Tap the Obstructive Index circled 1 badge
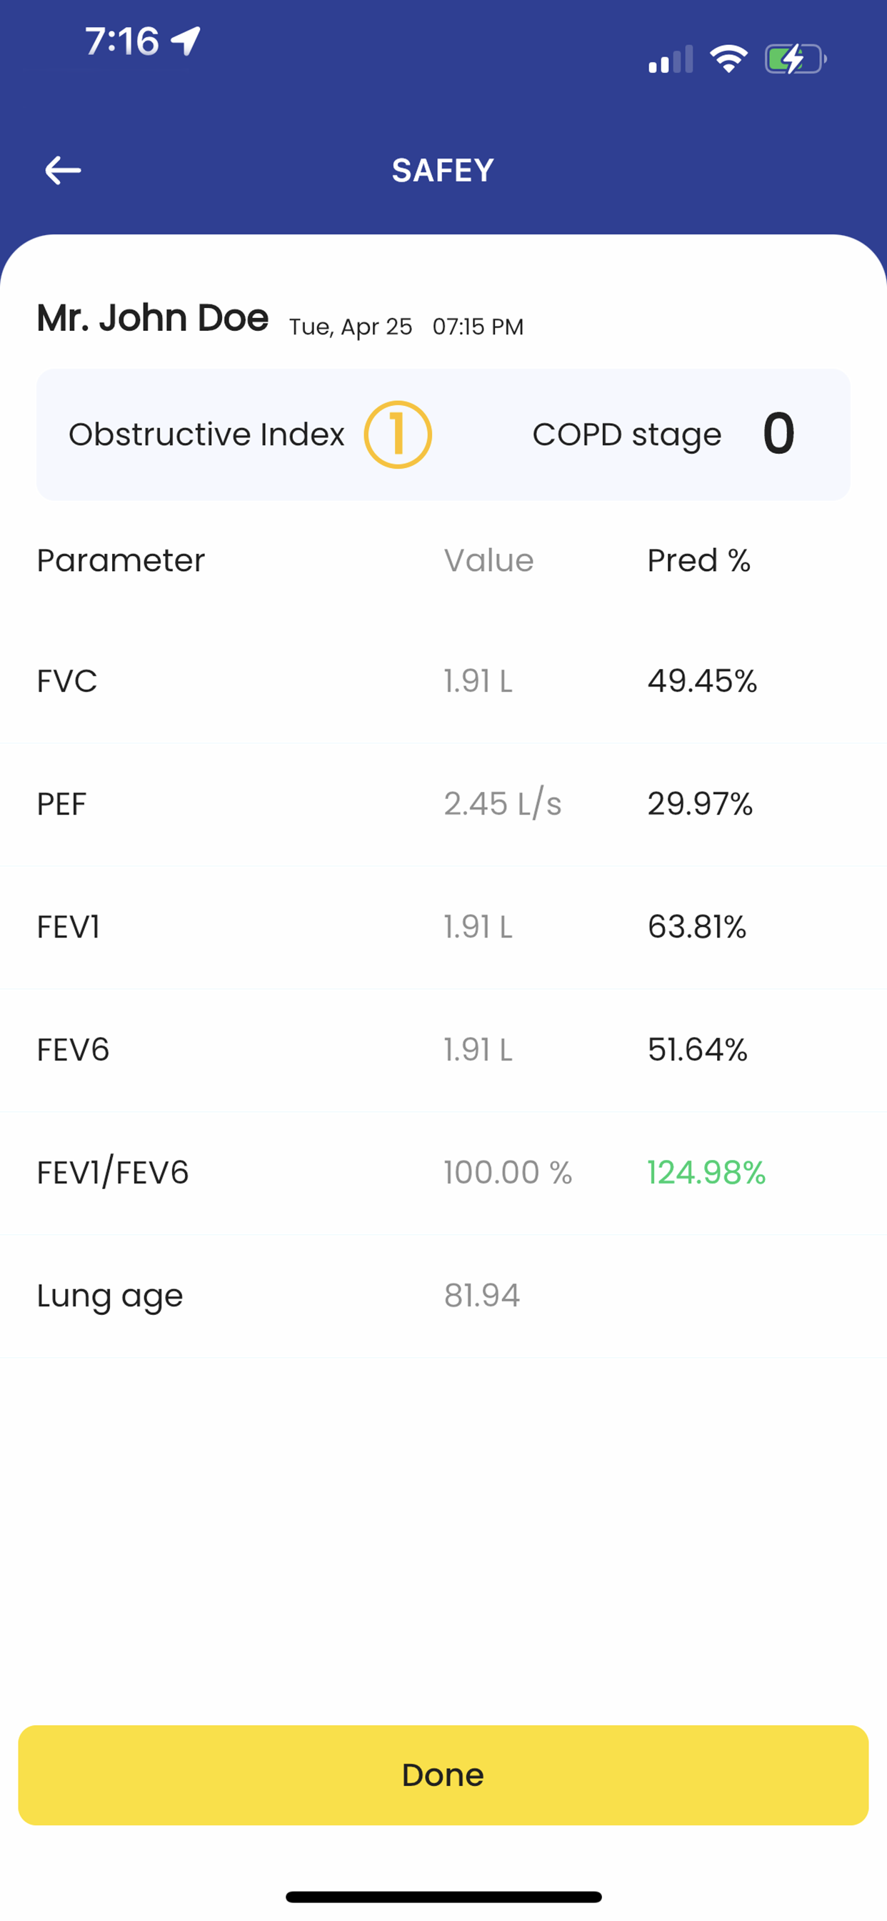887x1921 pixels. (x=397, y=435)
